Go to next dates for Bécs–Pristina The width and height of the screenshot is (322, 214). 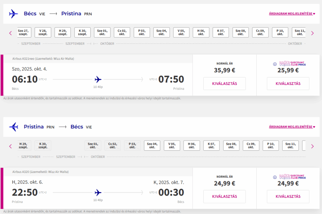312,33
